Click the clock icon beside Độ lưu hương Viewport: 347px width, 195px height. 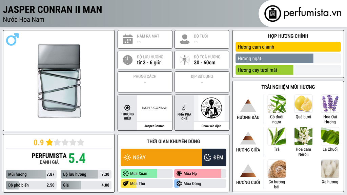pyautogui.click(x=128, y=60)
